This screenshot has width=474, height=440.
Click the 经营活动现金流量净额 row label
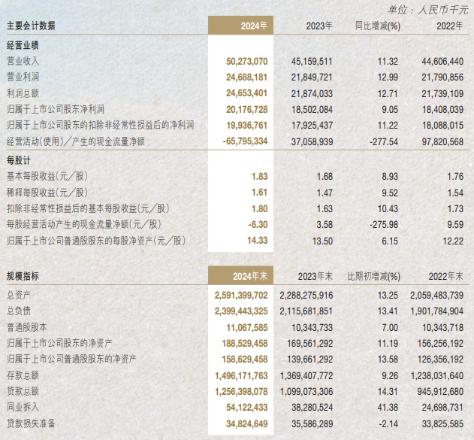76,141
